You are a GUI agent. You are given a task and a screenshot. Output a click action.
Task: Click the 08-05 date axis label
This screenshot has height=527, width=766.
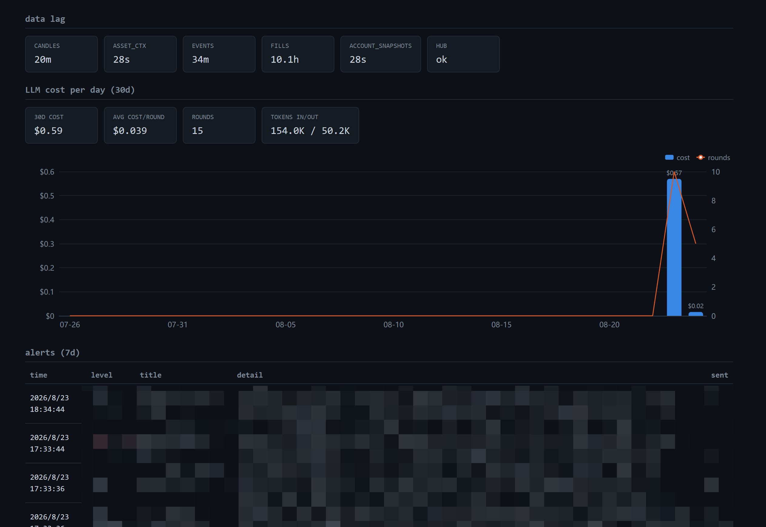point(286,325)
